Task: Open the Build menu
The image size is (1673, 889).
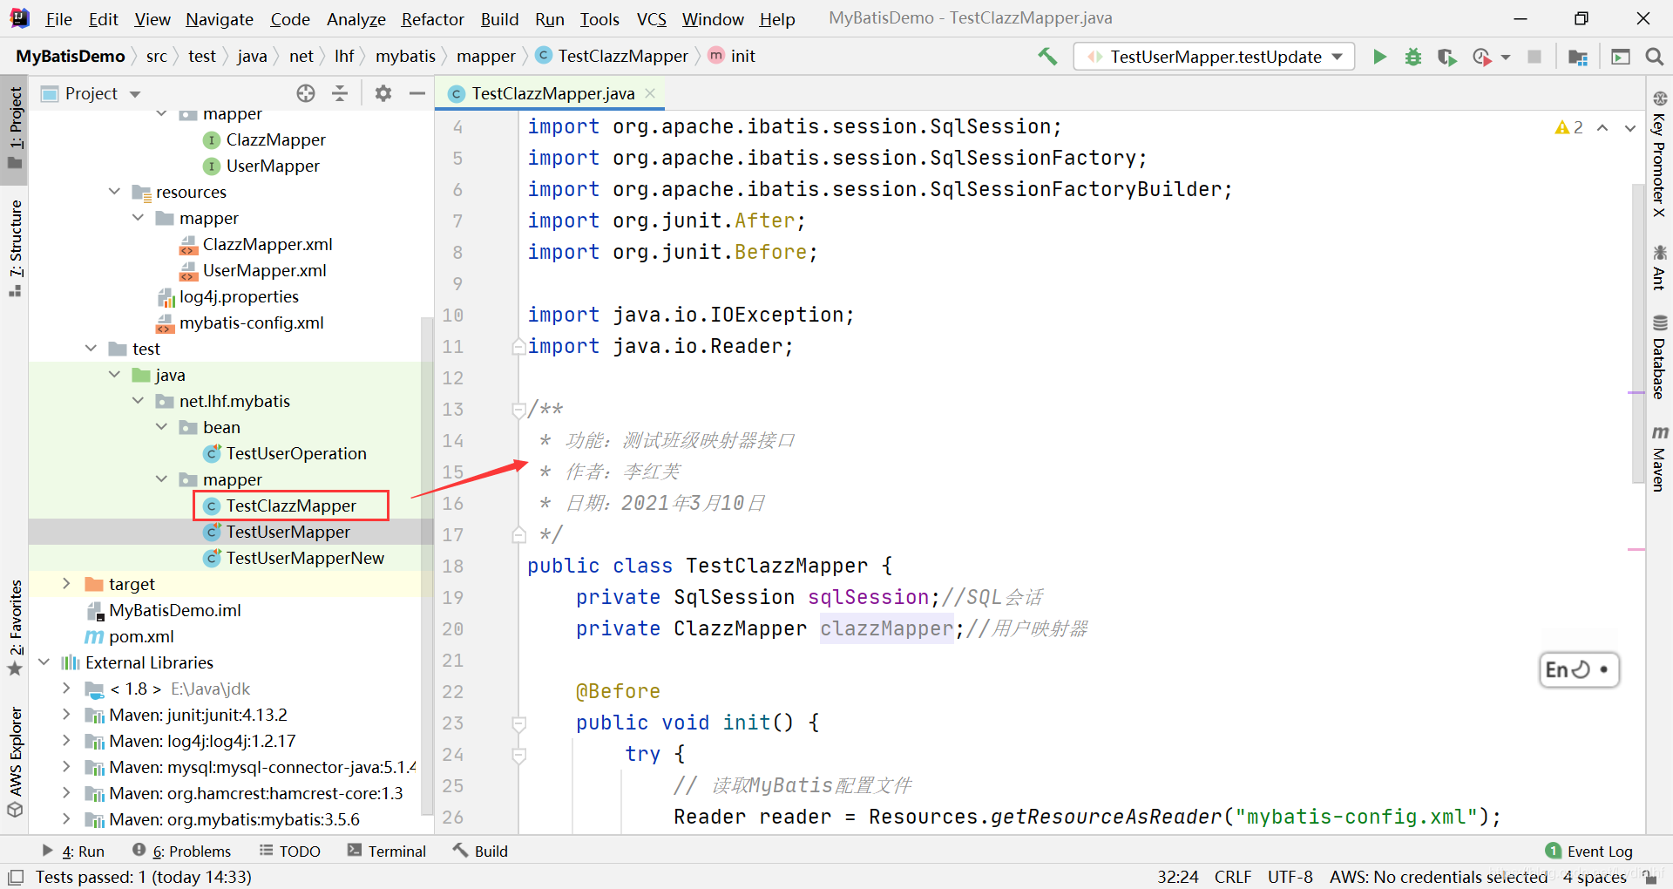Action: tap(499, 19)
